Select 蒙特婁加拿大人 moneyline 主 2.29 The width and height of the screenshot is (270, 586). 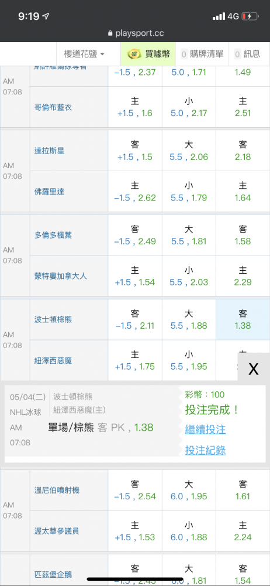(x=243, y=276)
